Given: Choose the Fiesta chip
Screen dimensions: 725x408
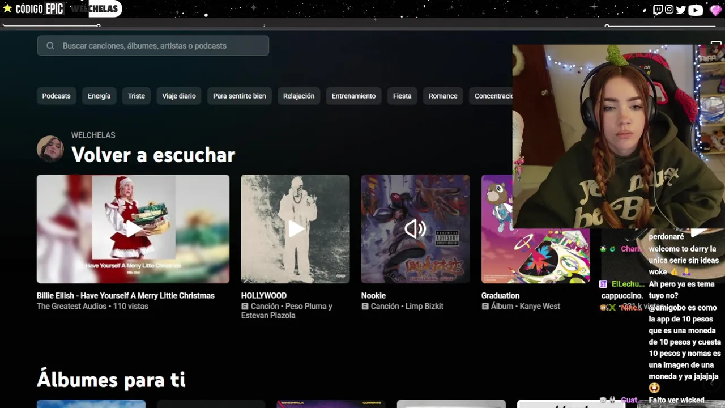Looking at the screenshot, I should coord(402,96).
